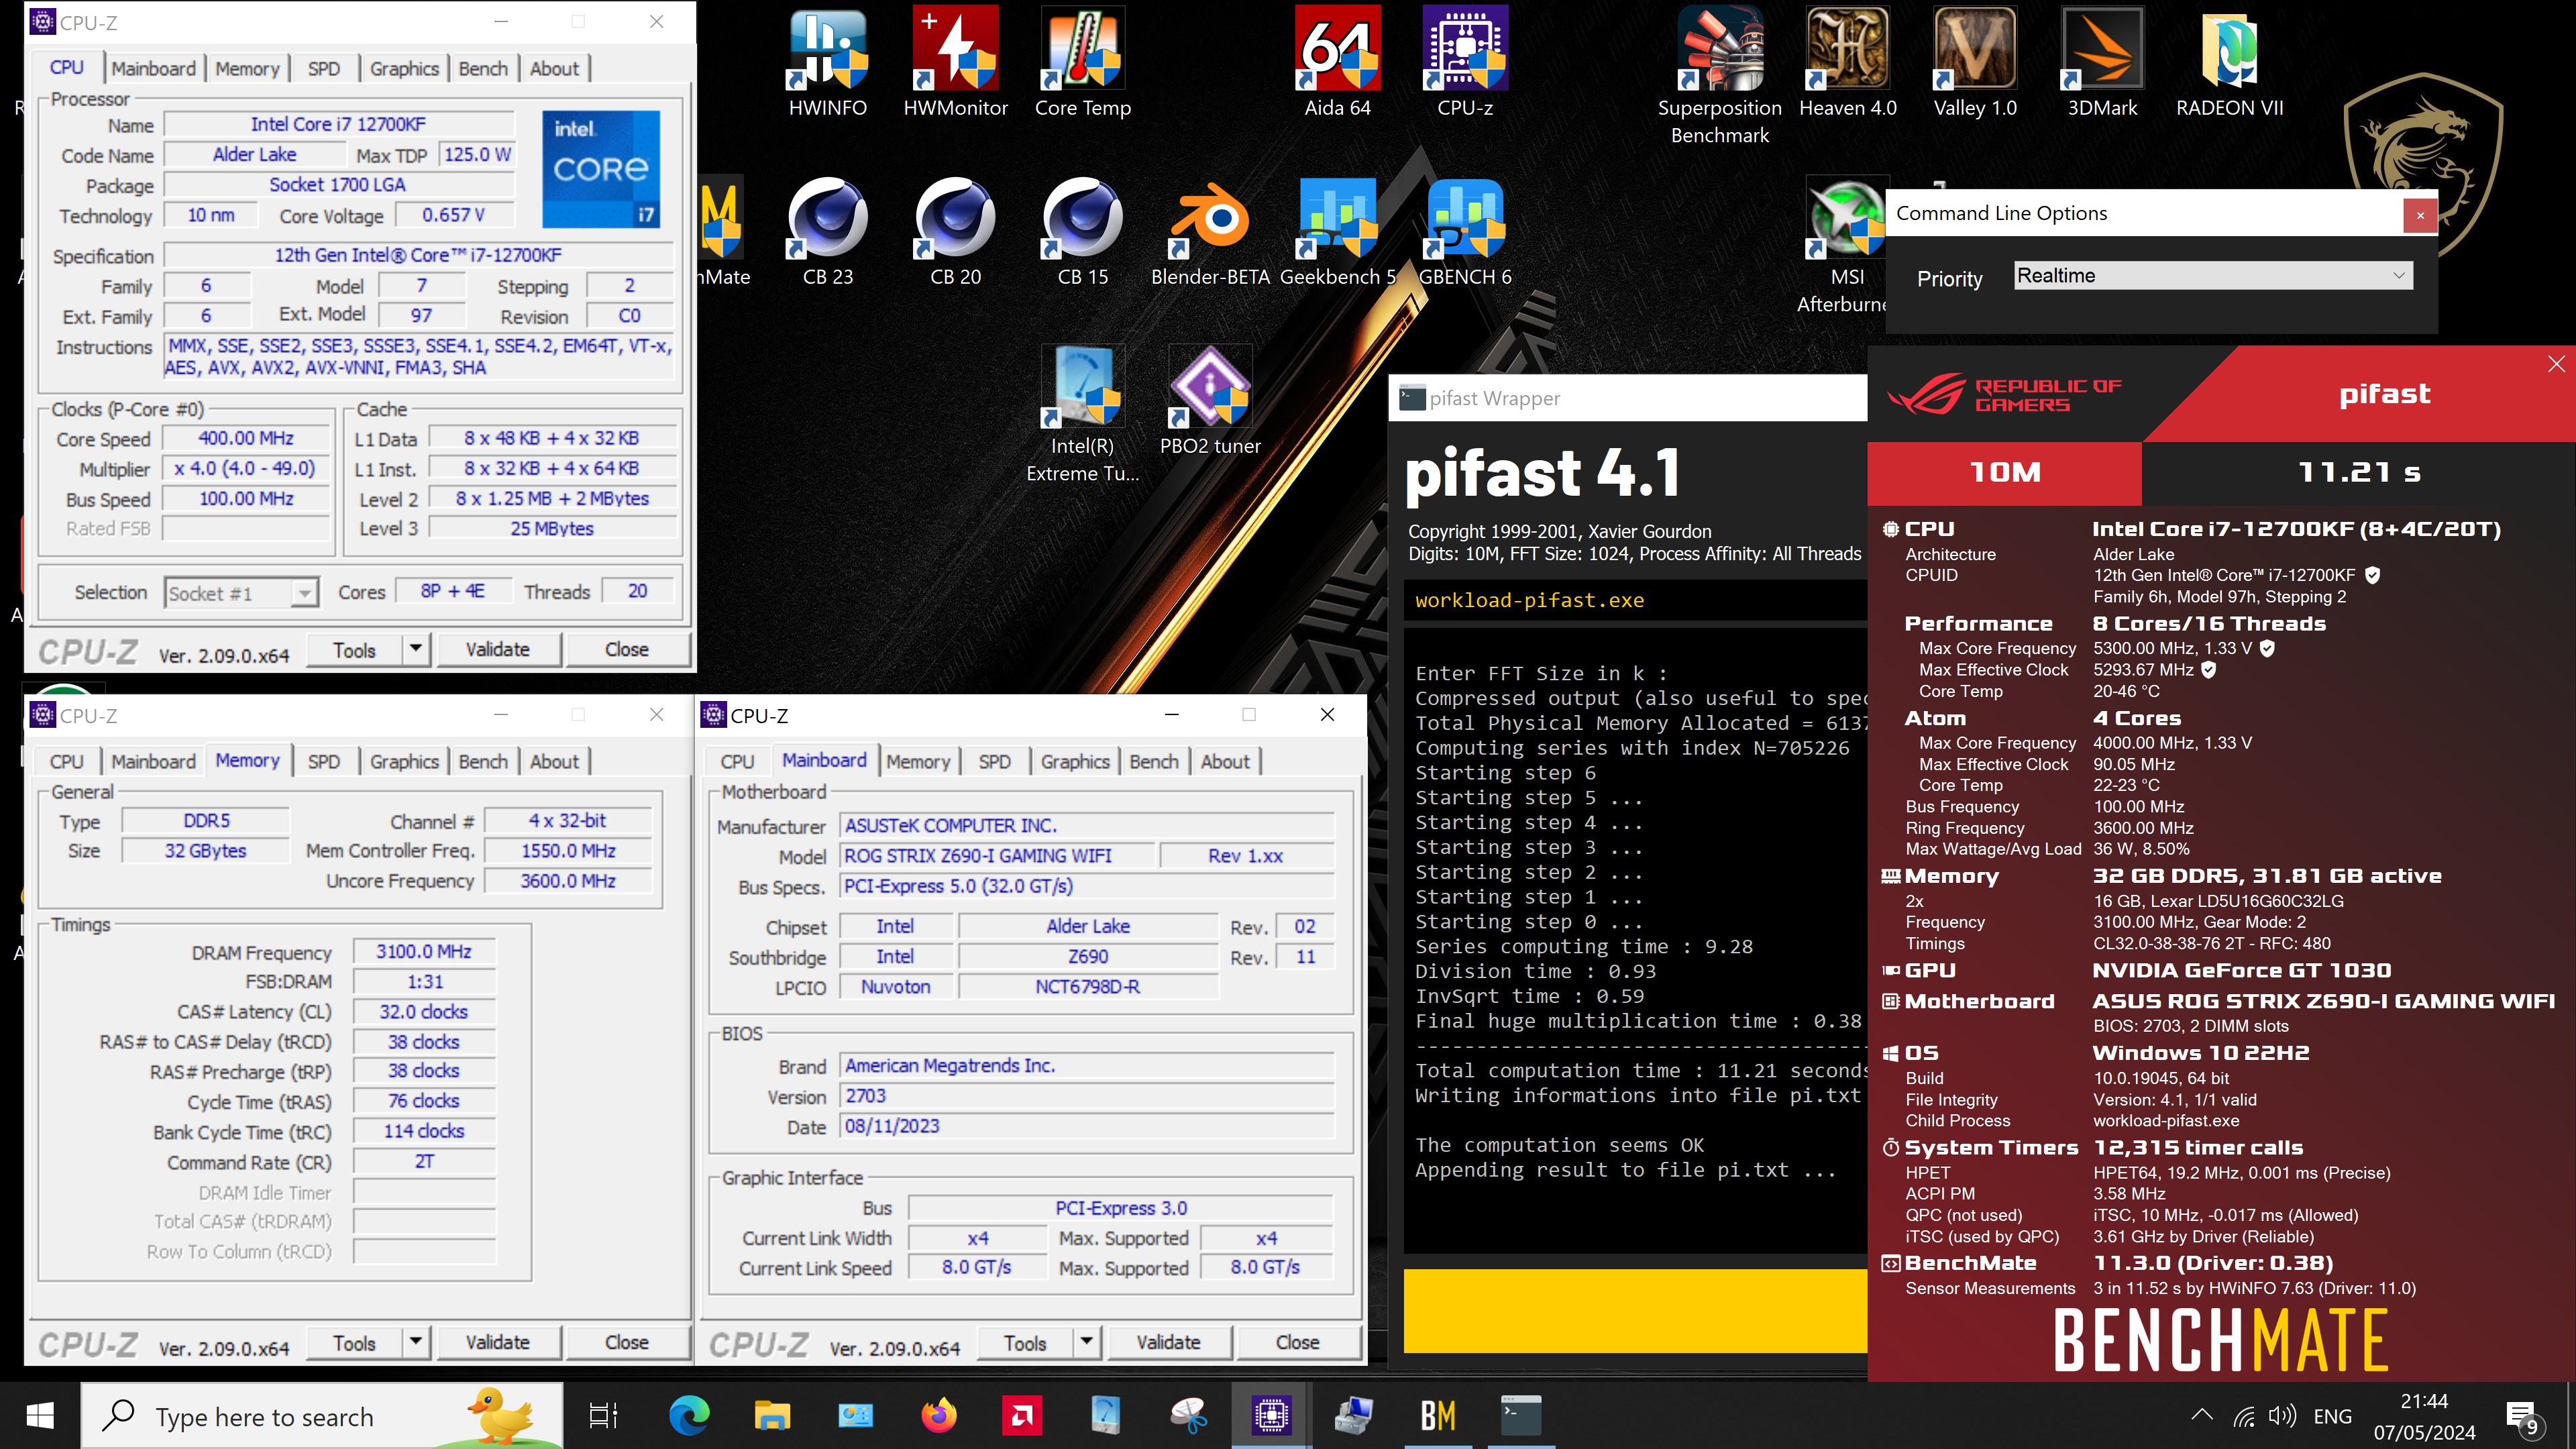Image resolution: width=2576 pixels, height=1449 pixels.
Task: Open Firefox from the taskbar
Action: point(938,1415)
